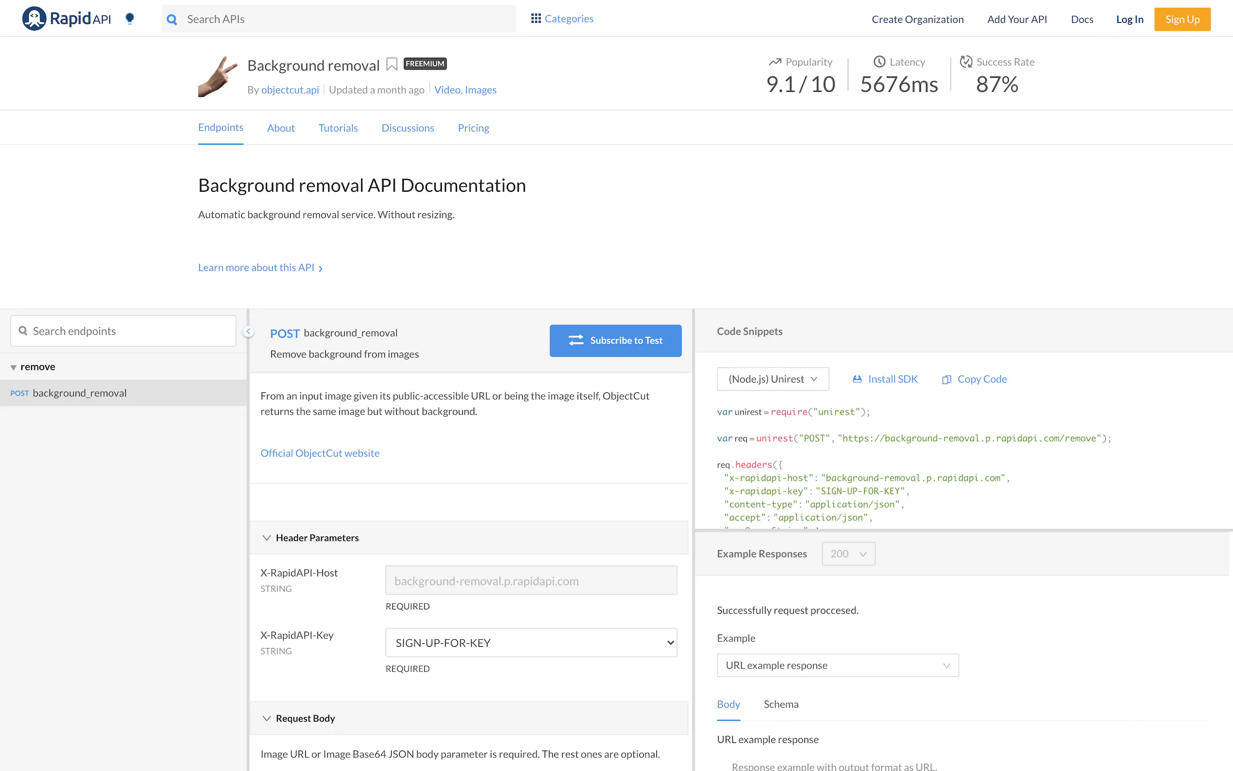
Task: Open the (Node.js) Unirest language dropdown
Action: click(772, 379)
